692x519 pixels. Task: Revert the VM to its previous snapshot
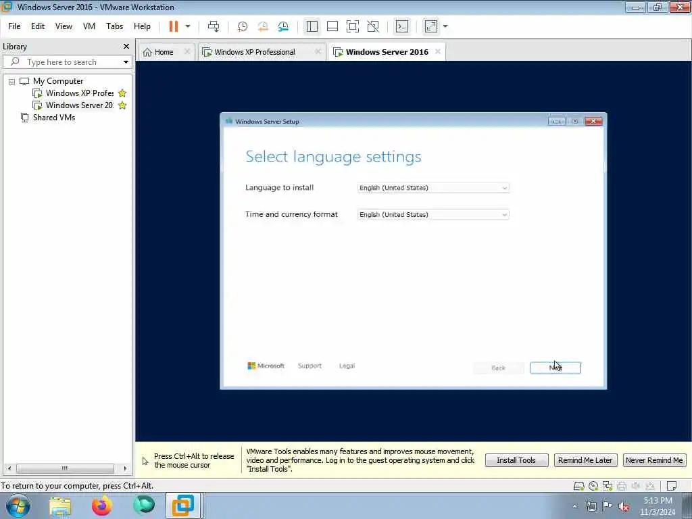[x=263, y=26]
